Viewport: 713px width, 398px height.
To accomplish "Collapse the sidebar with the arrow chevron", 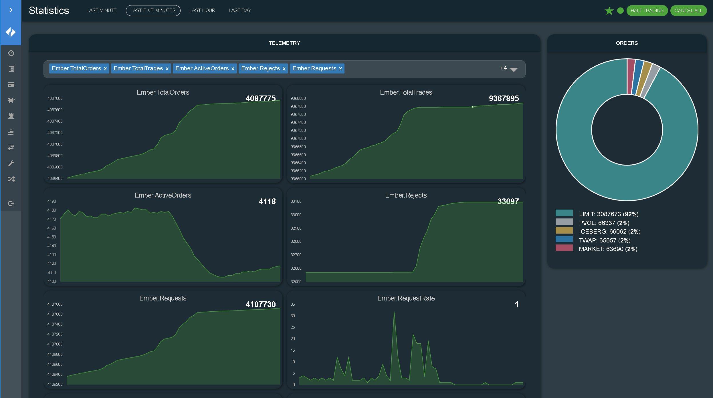I will click(x=11, y=10).
